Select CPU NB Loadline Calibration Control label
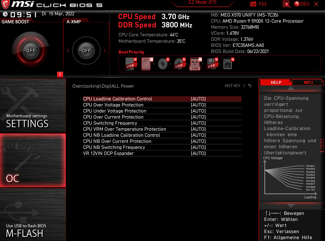 coord(121,135)
